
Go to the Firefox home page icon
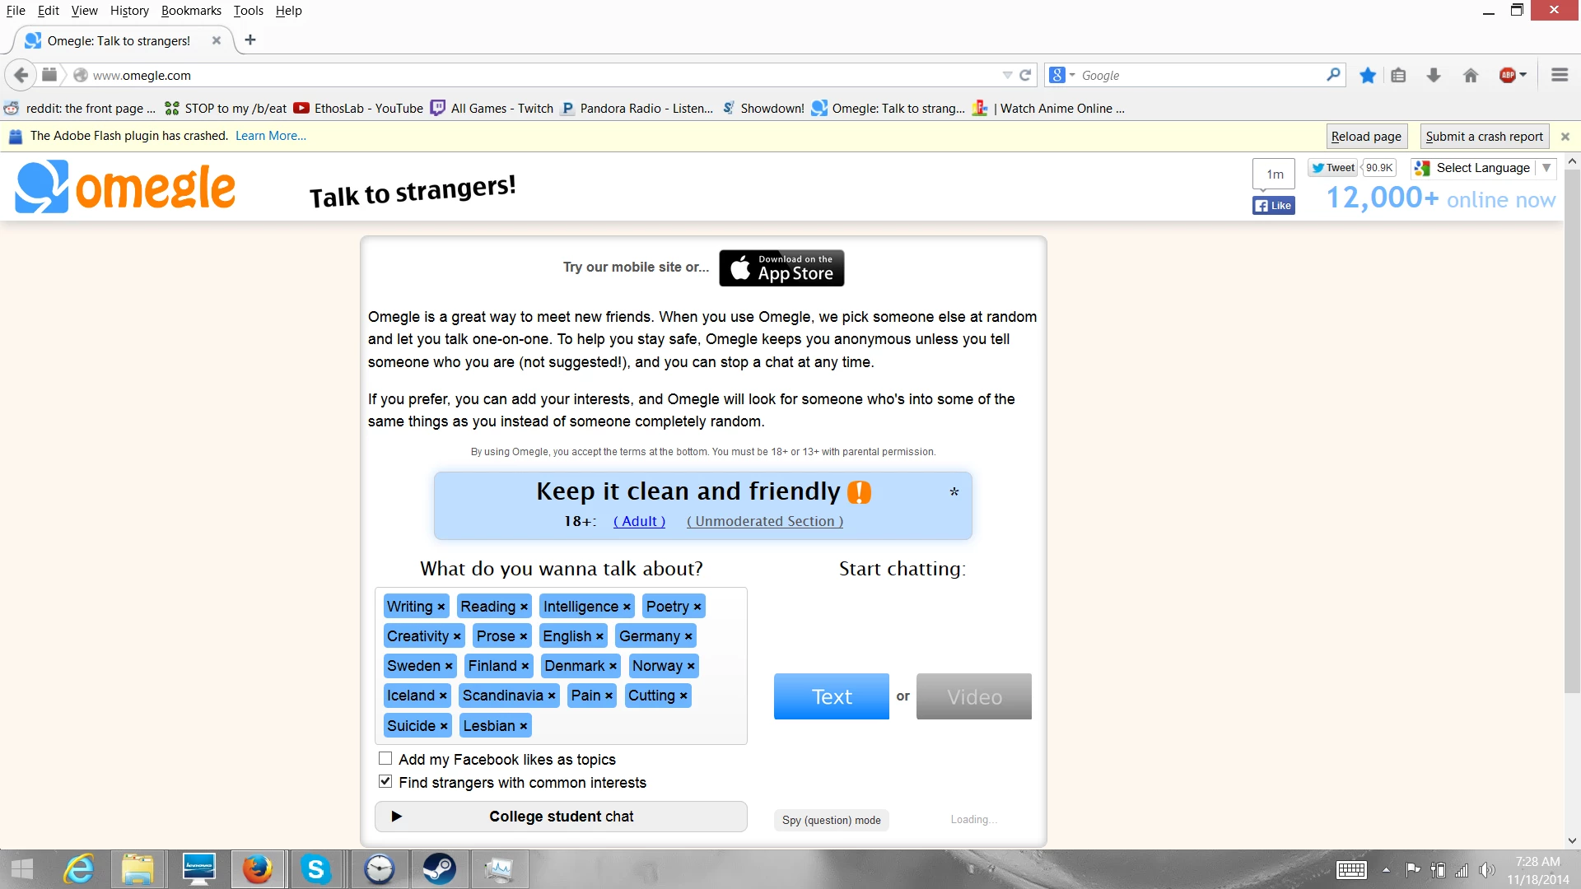point(1471,75)
